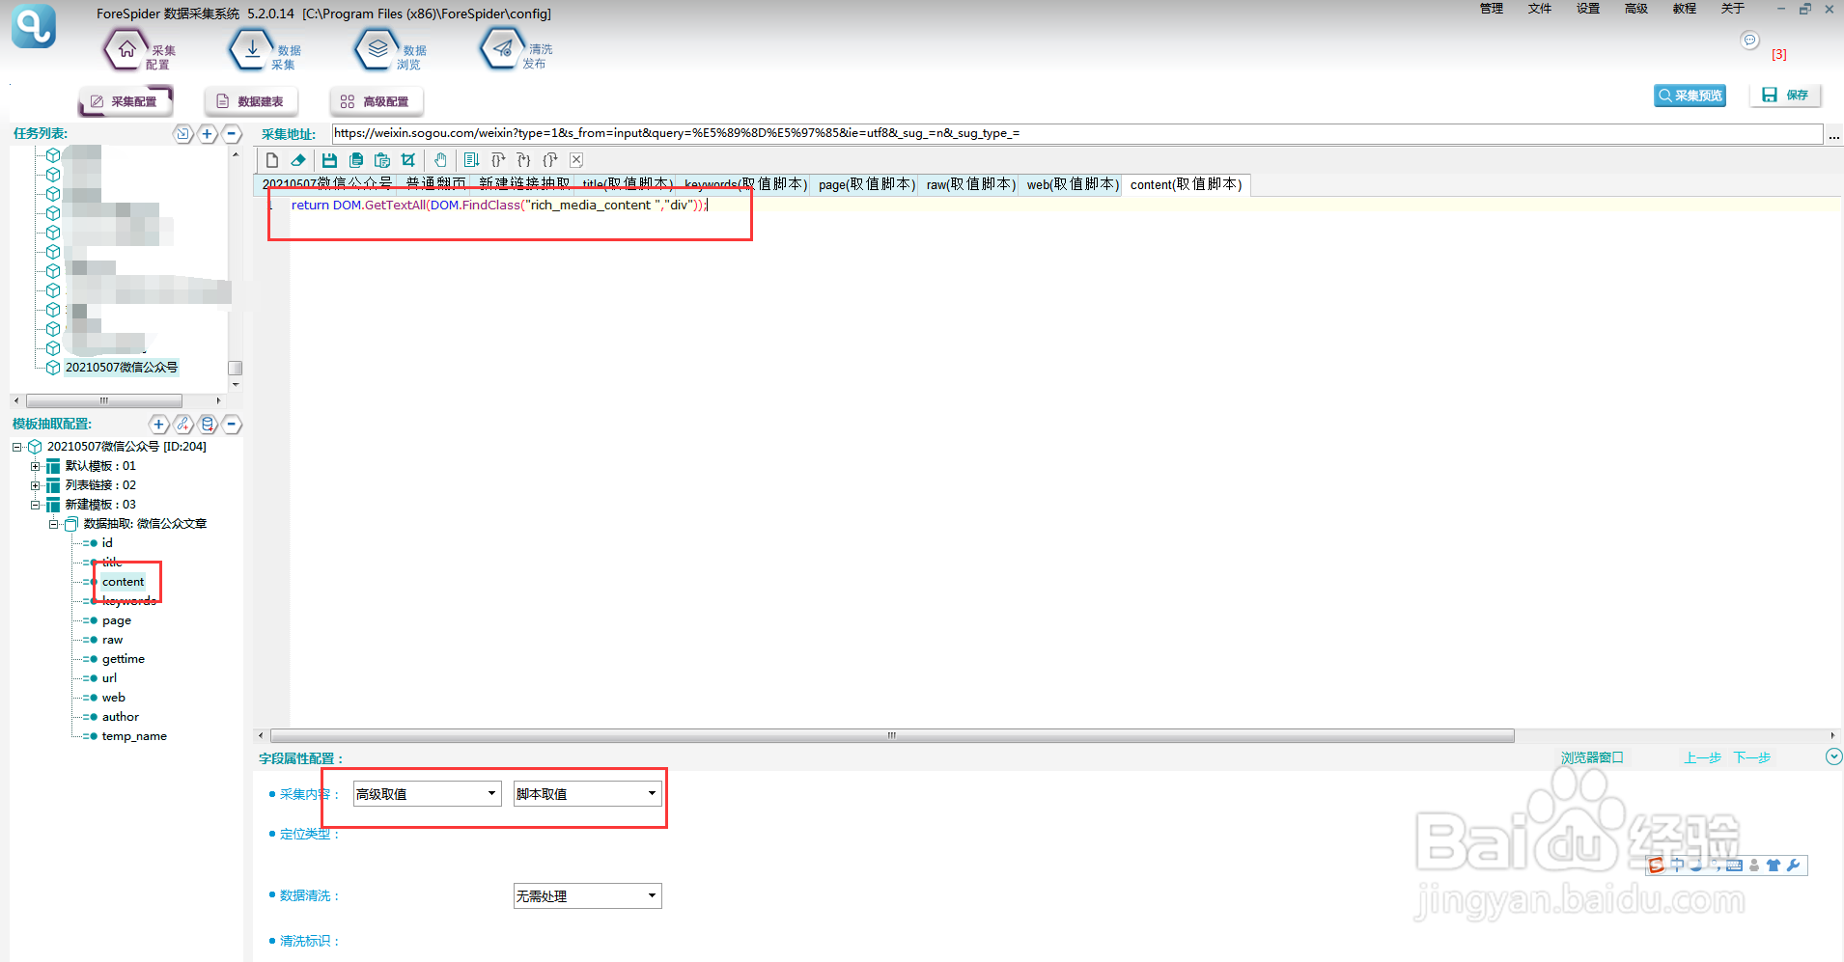Viewport: 1844px width, 962px height.
Task: Collapse the 20210507微信公众号 [ID:204] root node
Action: click(x=16, y=447)
